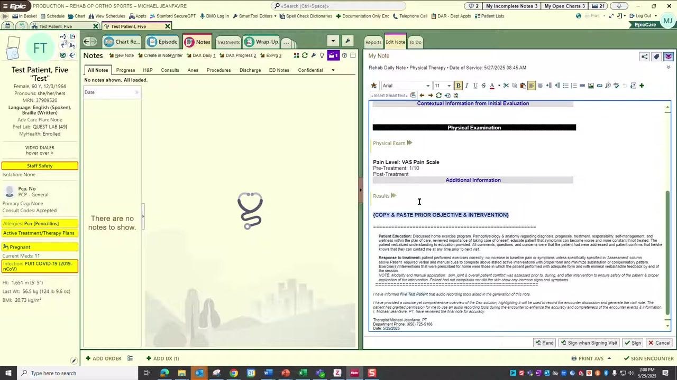The height and width of the screenshot is (380, 677).
Task: Expand the Log Out dropdown
Action: point(655,16)
